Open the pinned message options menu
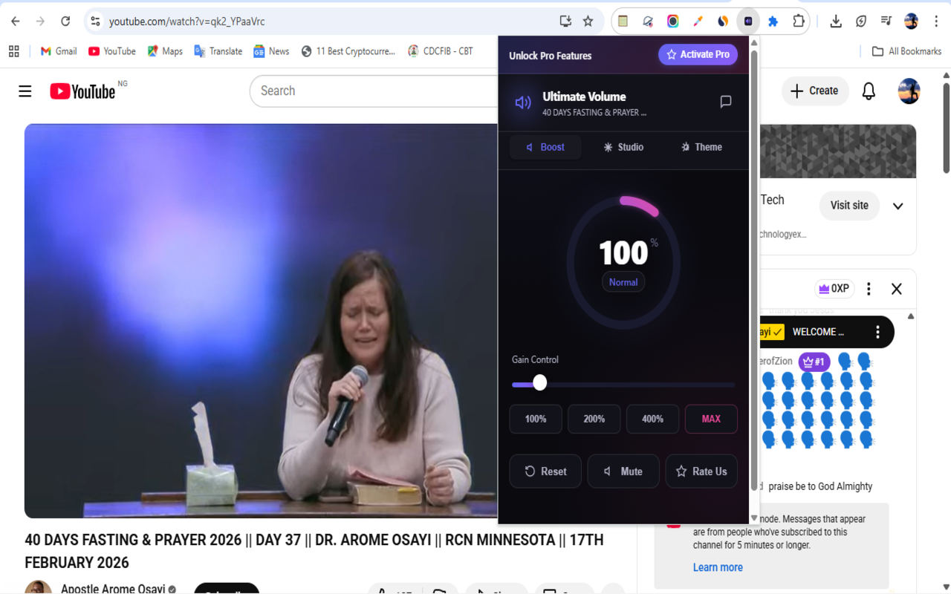The height and width of the screenshot is (594, 951). coord(877,332)
